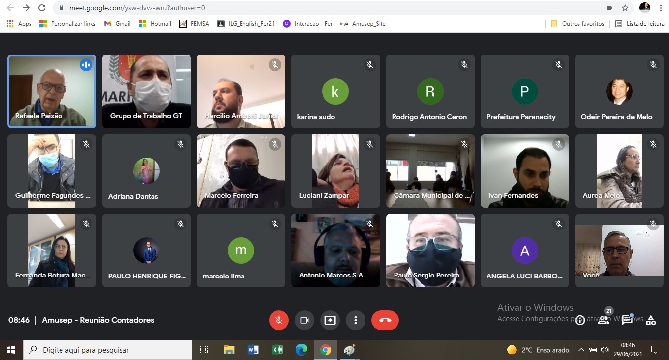Click marcelo lima's green m avatar

point(241,250)
